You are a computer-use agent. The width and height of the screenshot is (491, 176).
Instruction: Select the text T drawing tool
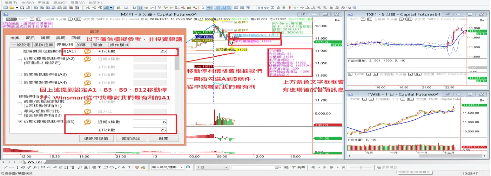pos(100,167)
